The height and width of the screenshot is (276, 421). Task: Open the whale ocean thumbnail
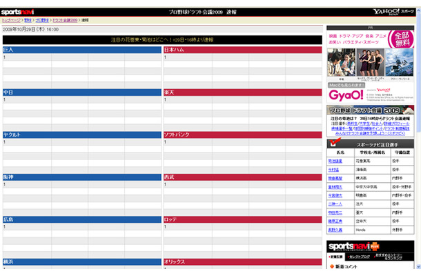tap(399, 63)
